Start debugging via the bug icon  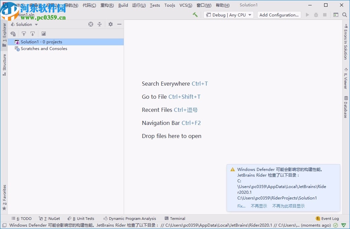point(315,15)
